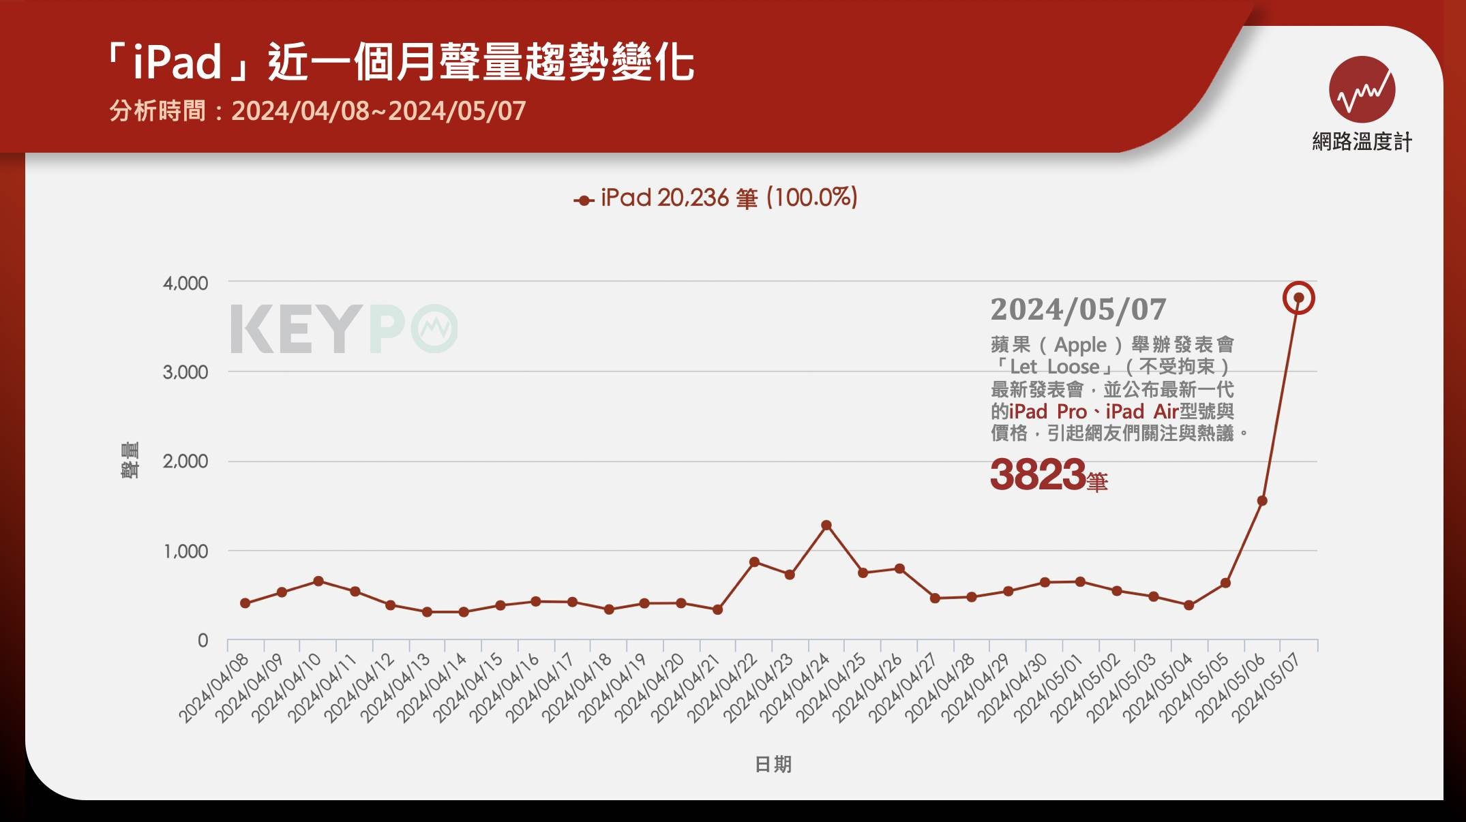
Task: Click the annotation line 蘋果（Apple）舉辦發表會
Action: click(1112, 345)
